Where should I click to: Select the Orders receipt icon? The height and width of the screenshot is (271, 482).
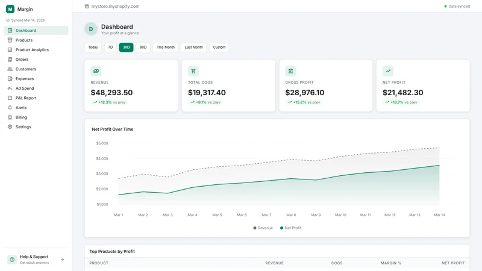[x=10, y=59]
